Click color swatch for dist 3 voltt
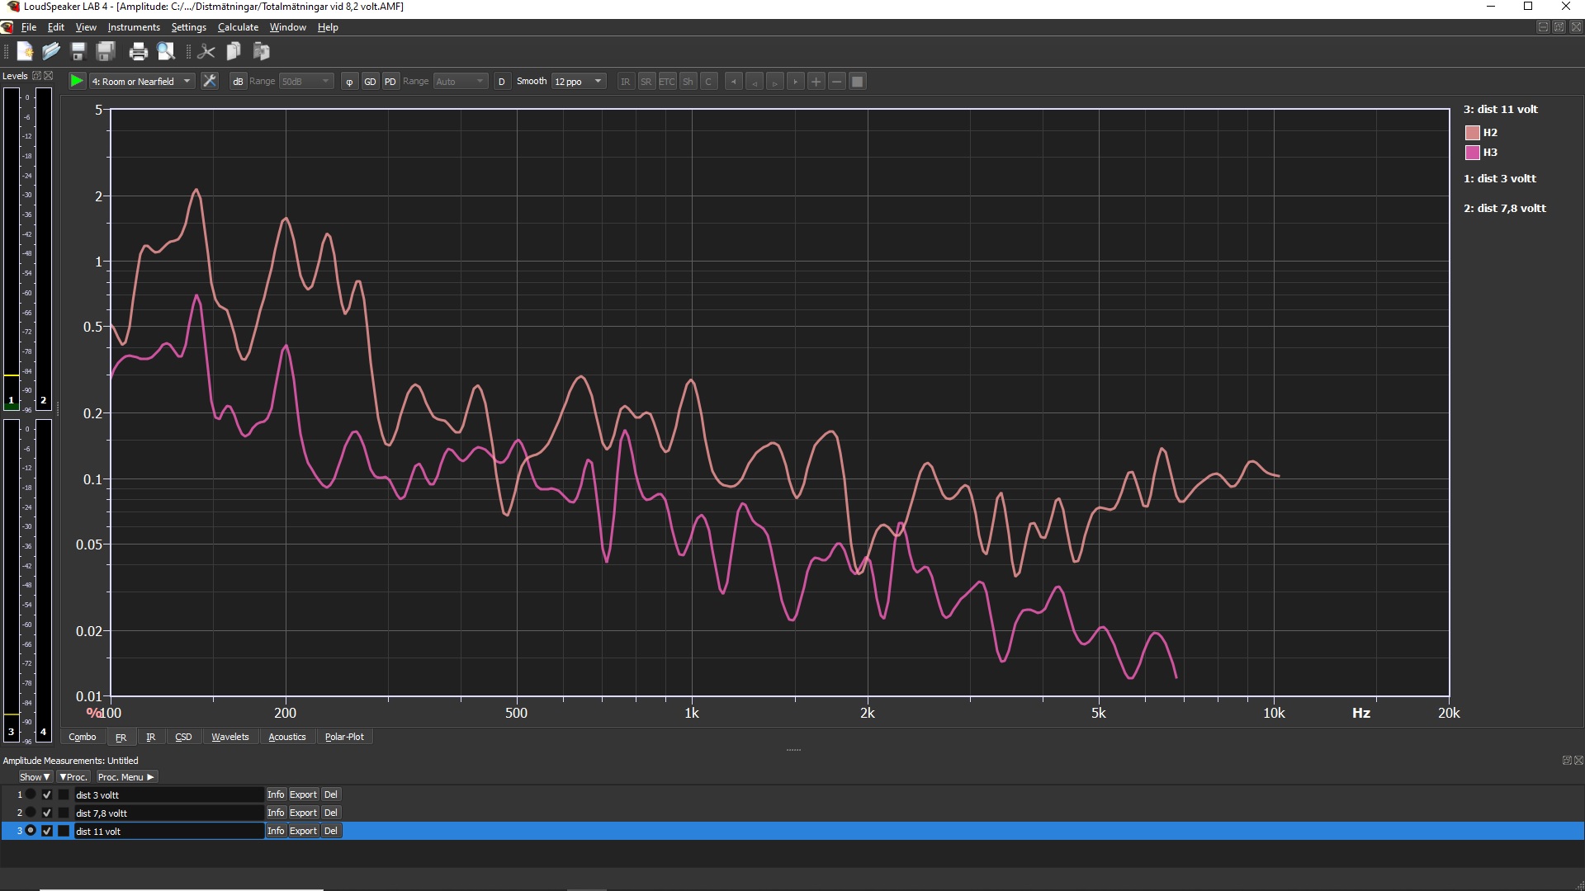The width and height of the screenshot is (1585, 891). click(64, 794)
